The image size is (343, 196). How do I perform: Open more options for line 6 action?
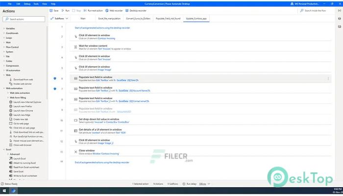point(328,79)
